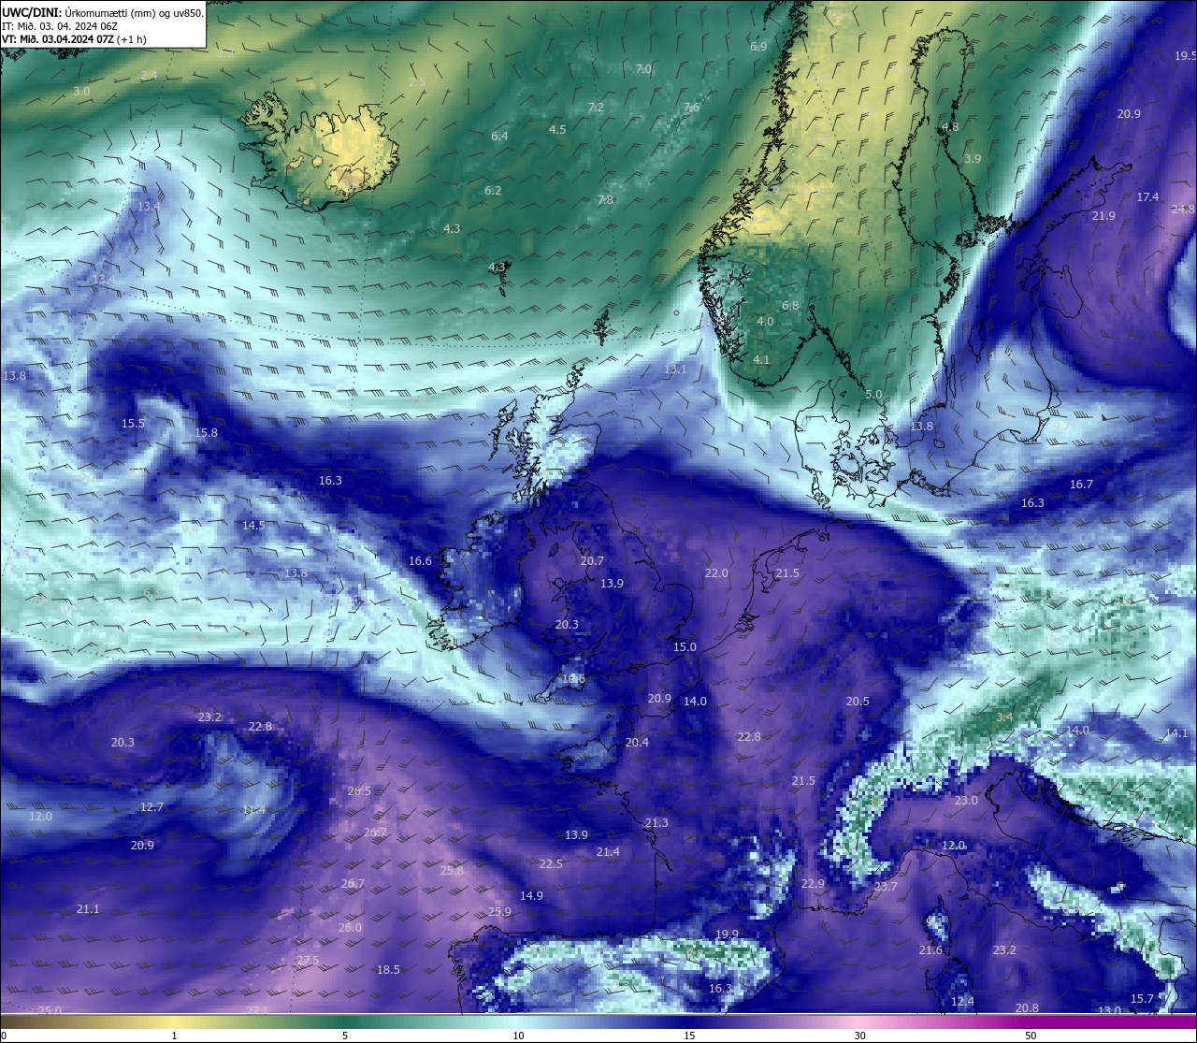Select the 22.5 map value
Screen dimensions: 1197x1043
pos(551,864)
